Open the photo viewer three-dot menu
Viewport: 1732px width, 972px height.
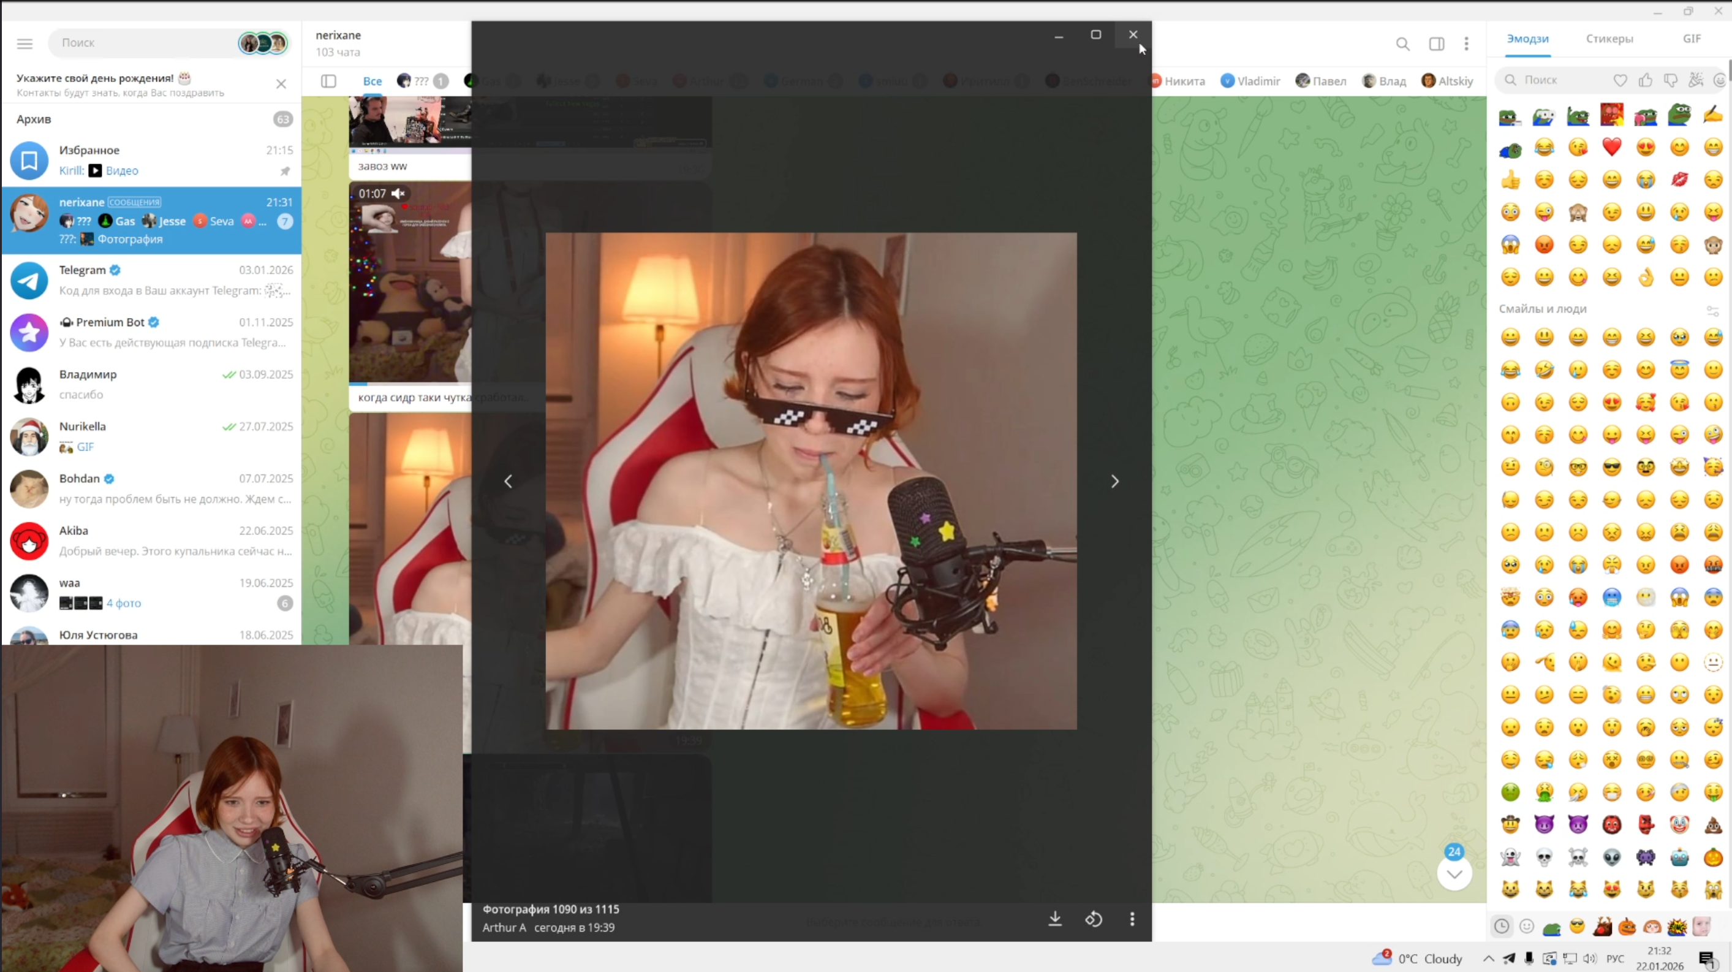[1132, 918]
